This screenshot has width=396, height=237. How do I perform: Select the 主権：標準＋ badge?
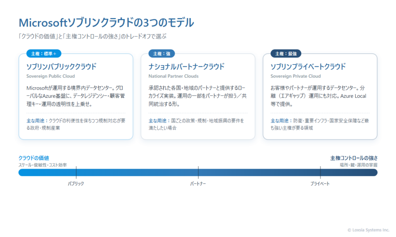[44, 54]
